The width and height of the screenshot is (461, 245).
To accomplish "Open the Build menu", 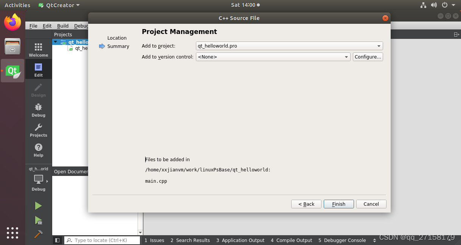I will (x=62, y=26).
